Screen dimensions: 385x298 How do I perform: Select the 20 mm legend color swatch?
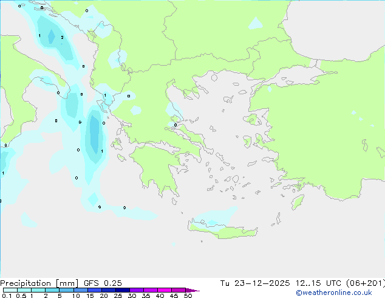(109, 290)
